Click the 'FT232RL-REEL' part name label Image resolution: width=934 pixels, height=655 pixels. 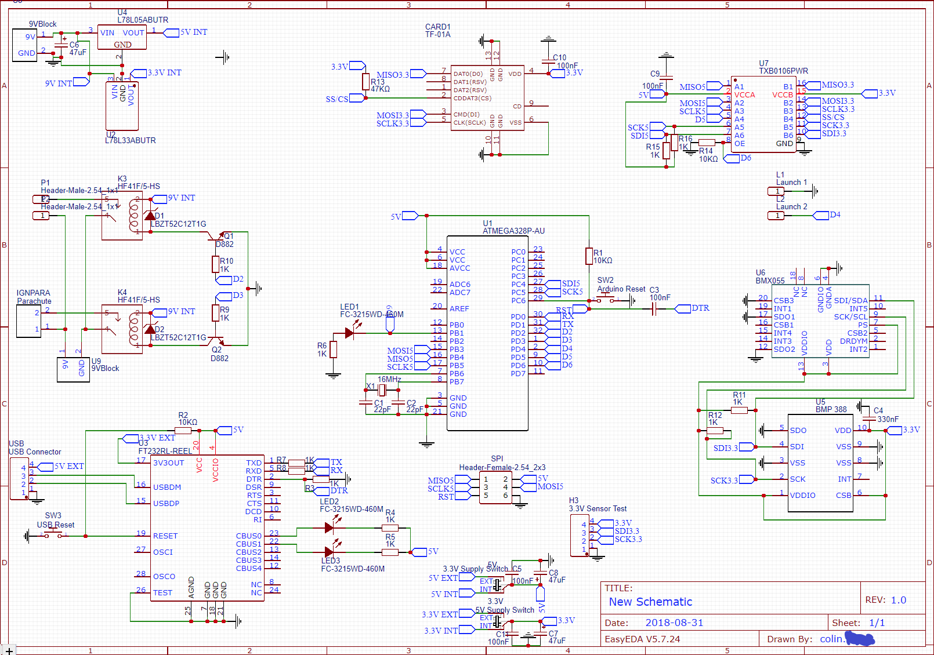(x=165, y=451)
